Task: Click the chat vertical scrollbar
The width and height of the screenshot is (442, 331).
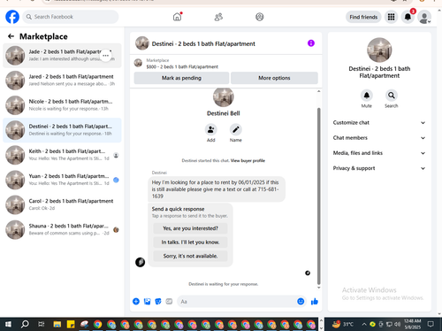Action: coord(318,196)
